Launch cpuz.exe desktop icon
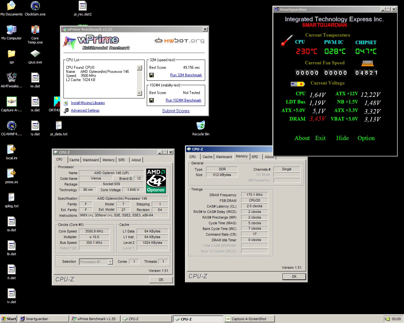The width and height of the screenshot is (404, 323). pos(35,56)
